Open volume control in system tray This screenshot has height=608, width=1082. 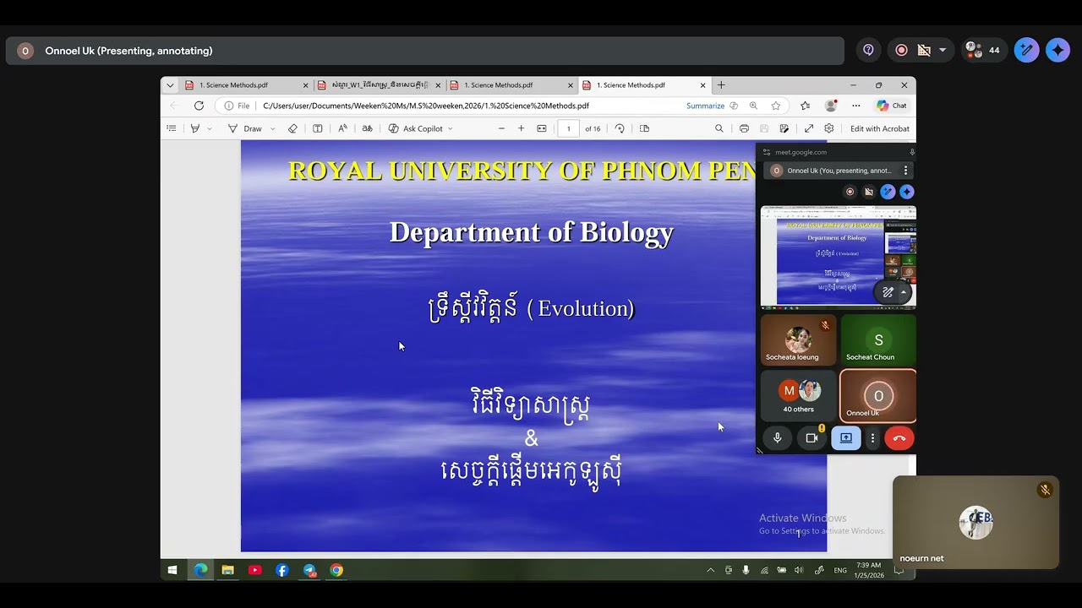click(799, 570)
